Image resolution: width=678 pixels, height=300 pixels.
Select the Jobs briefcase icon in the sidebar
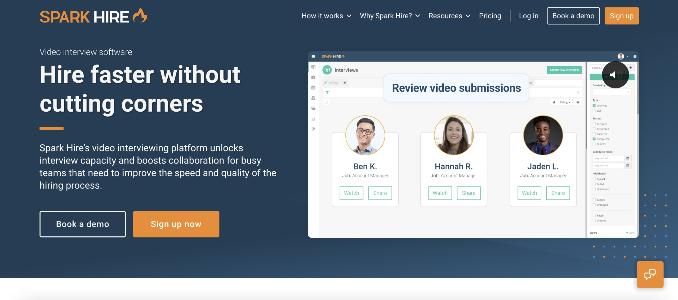point(313,77)
